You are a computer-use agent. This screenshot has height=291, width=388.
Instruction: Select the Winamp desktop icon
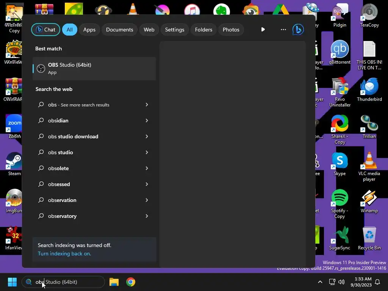[369, 201]
